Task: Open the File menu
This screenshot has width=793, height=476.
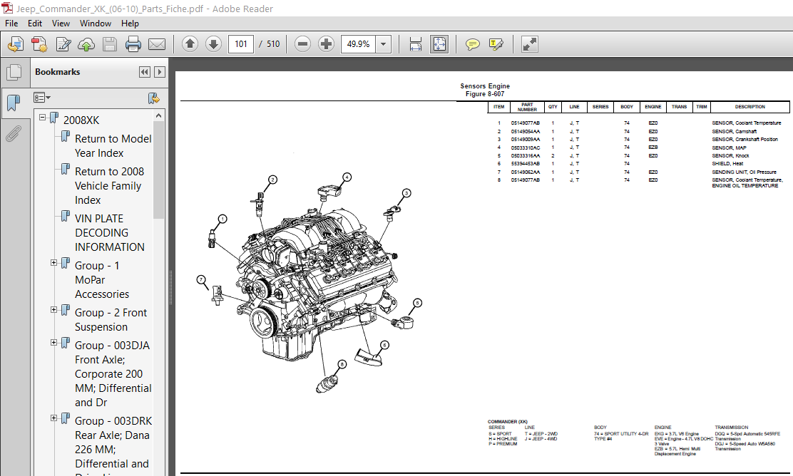Action: tap(11, 24)
